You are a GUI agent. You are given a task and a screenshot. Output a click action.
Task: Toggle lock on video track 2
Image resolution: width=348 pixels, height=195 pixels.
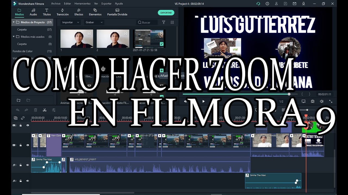click(x=21, y=125)
